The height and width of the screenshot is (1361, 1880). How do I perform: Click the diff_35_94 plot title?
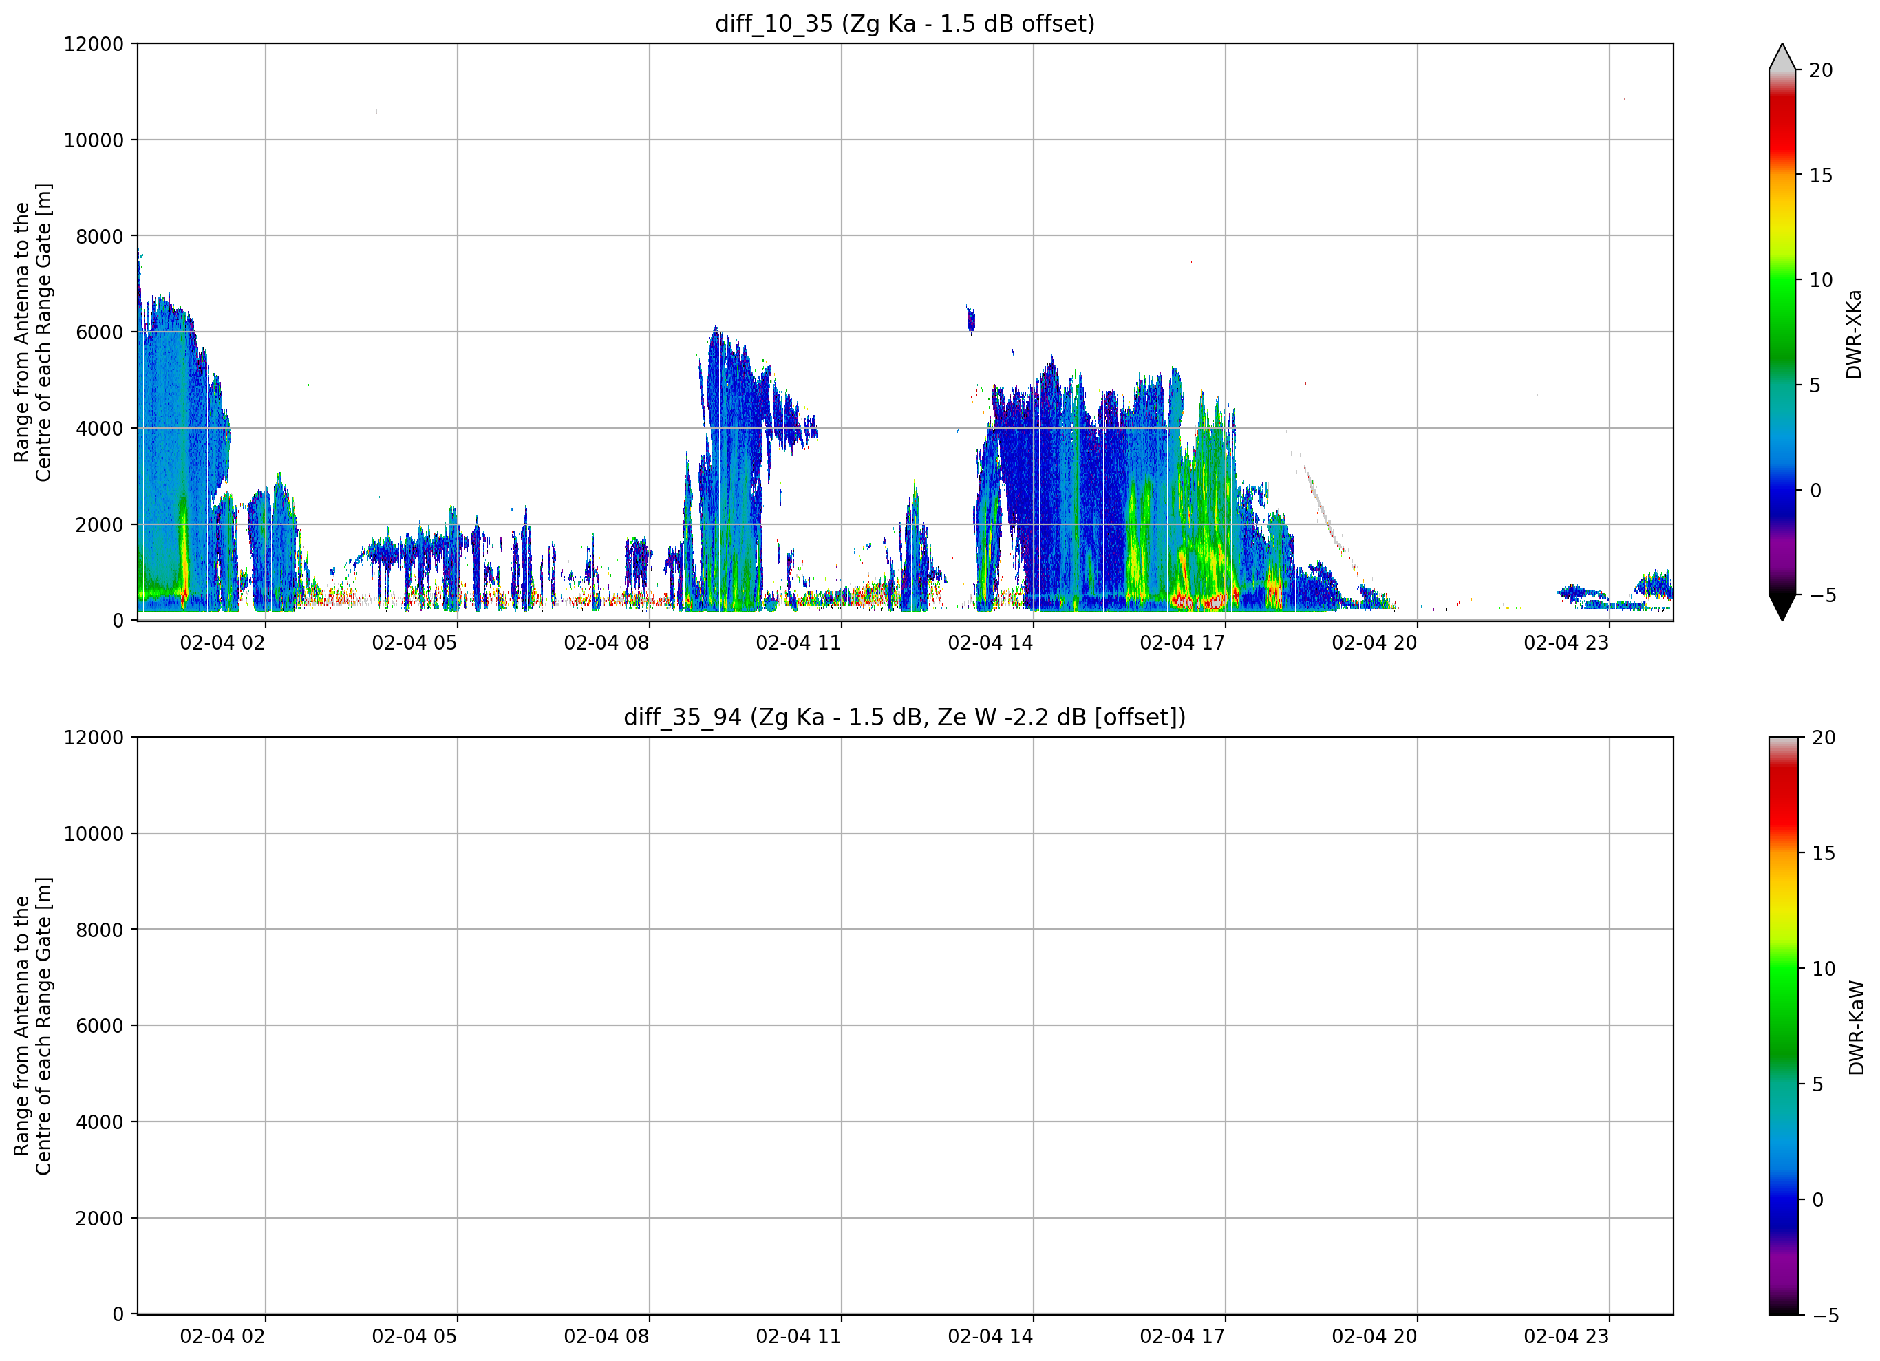(905, 717)
